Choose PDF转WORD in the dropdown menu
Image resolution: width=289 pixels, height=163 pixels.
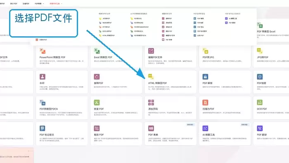click(137, 23)
